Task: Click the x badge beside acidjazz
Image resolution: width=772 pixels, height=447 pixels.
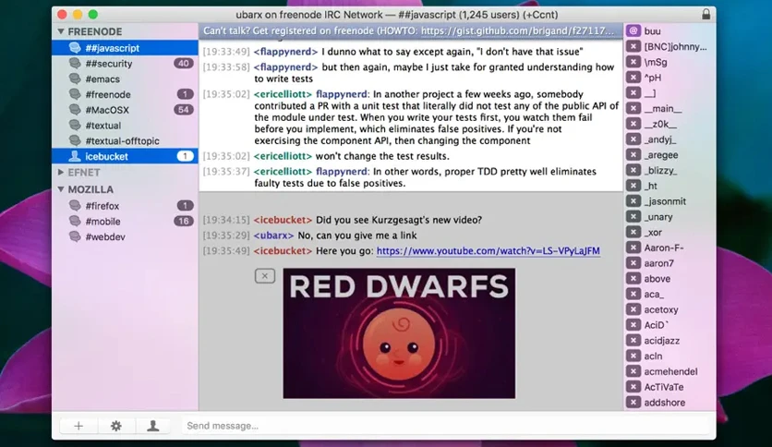Action: coord(633,340)
